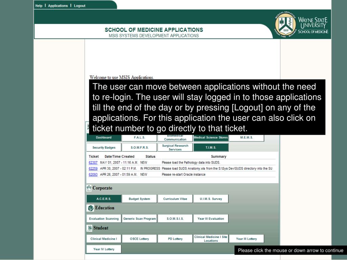Image resolution: width=347 pixels, height=260 pixels.
Task: Open Biomedical Communication application
Action: click(175, 138)
